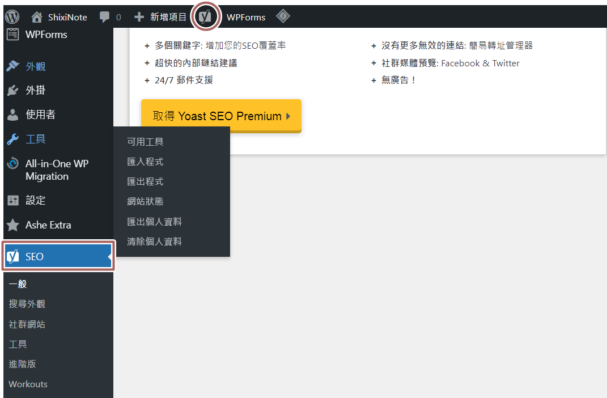Click the home icon beside ShixiNote

[36, 17]
